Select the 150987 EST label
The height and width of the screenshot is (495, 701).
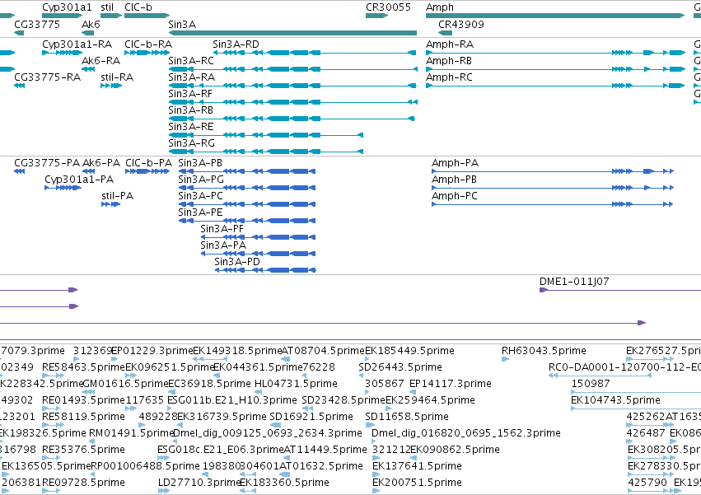591,384
